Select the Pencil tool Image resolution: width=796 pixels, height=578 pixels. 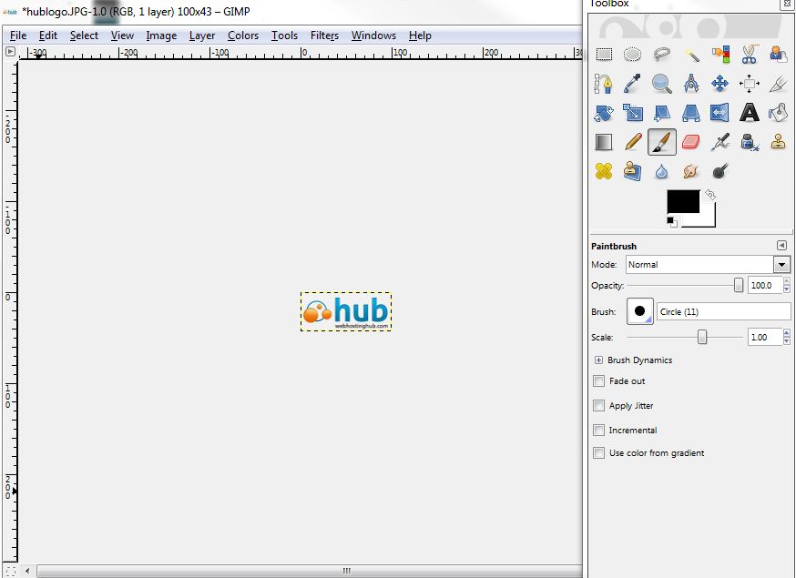point(633,142)
